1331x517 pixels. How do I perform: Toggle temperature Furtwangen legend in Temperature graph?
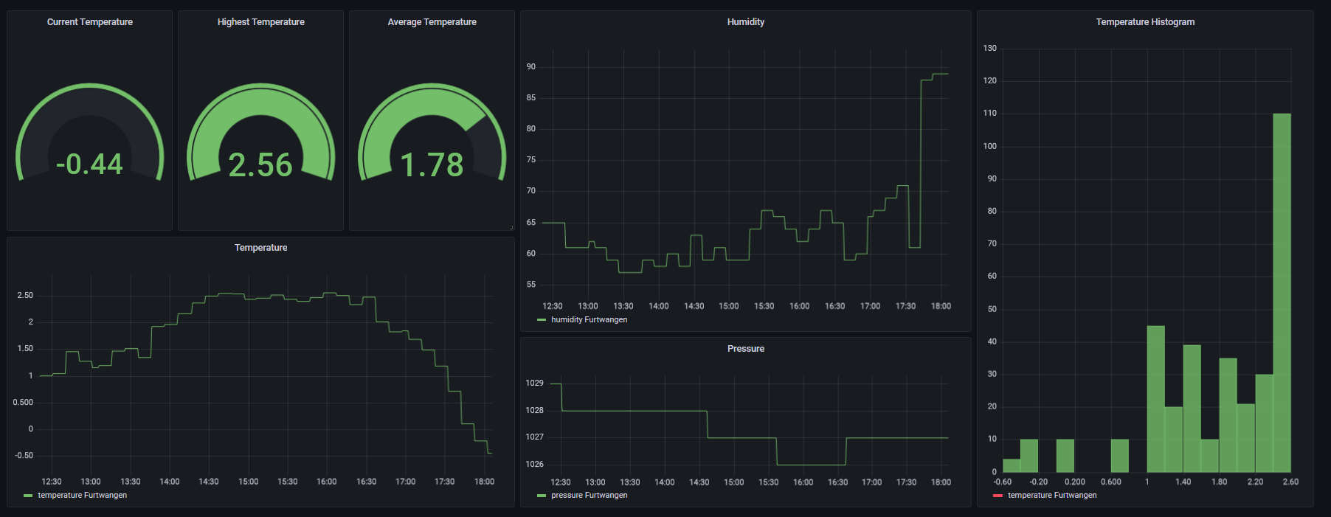pyautogui.click(x=83, y=495)
